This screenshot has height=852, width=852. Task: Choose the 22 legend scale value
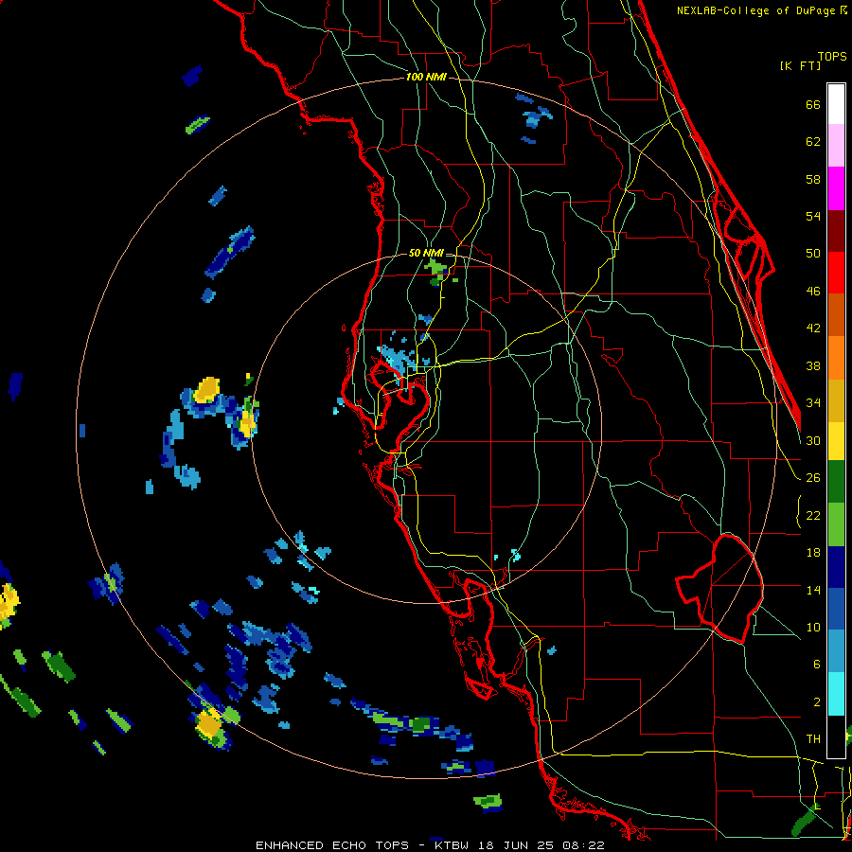(813, 515)
